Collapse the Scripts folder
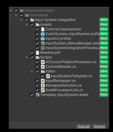Viewport: 113px width, 132px height. tap(26, 57)
